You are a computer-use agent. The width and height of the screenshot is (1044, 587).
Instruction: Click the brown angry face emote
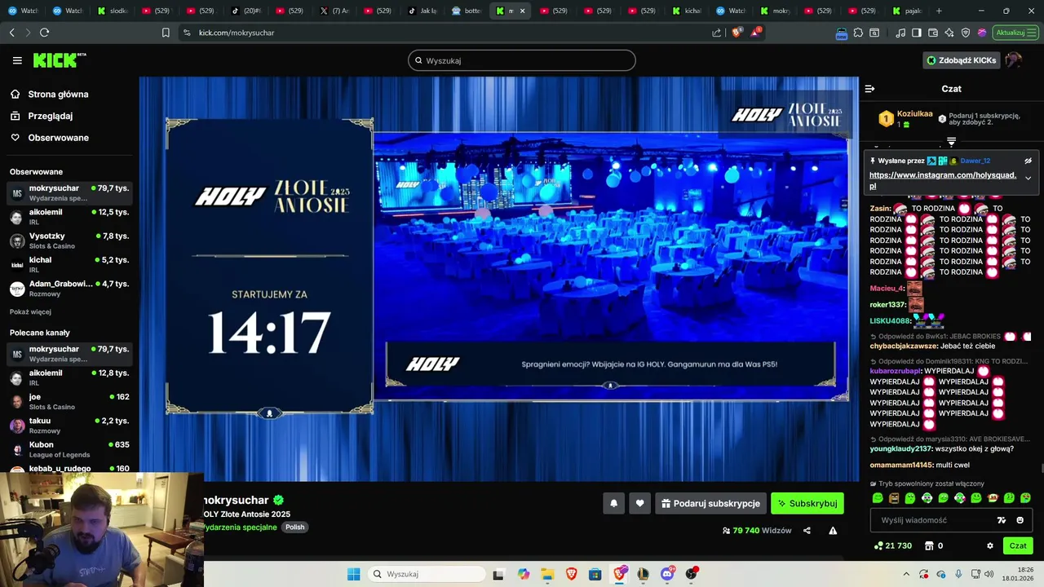pos(894,498)
